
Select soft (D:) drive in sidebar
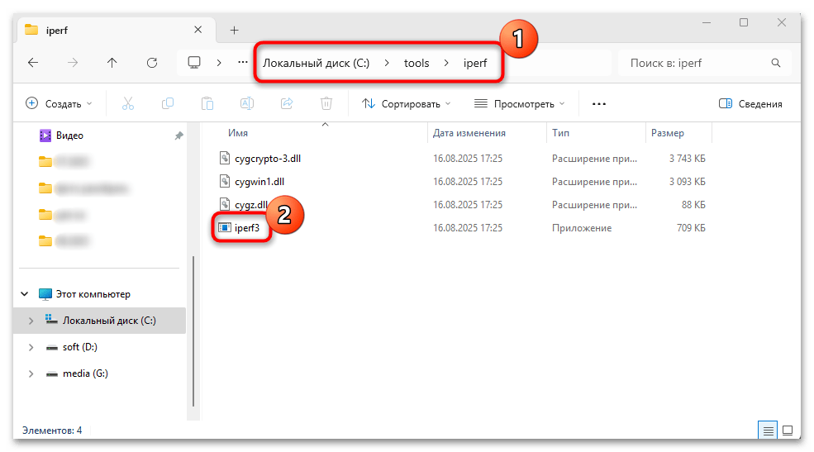(80, 347)
